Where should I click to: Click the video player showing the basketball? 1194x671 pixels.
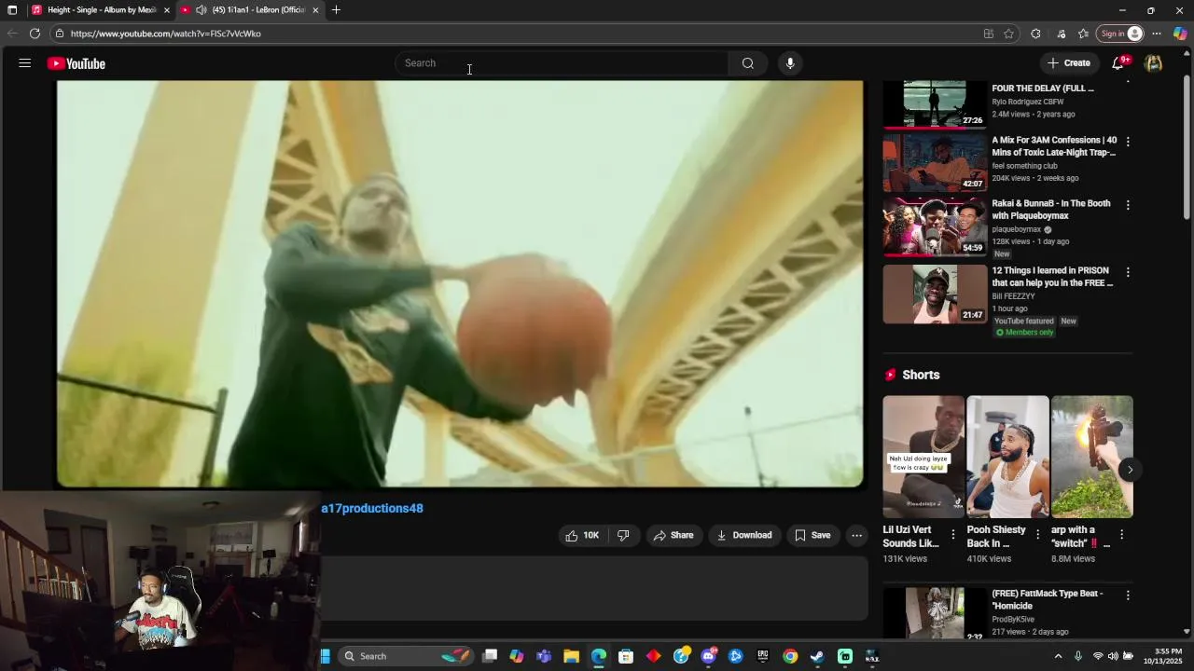(460, 283)
